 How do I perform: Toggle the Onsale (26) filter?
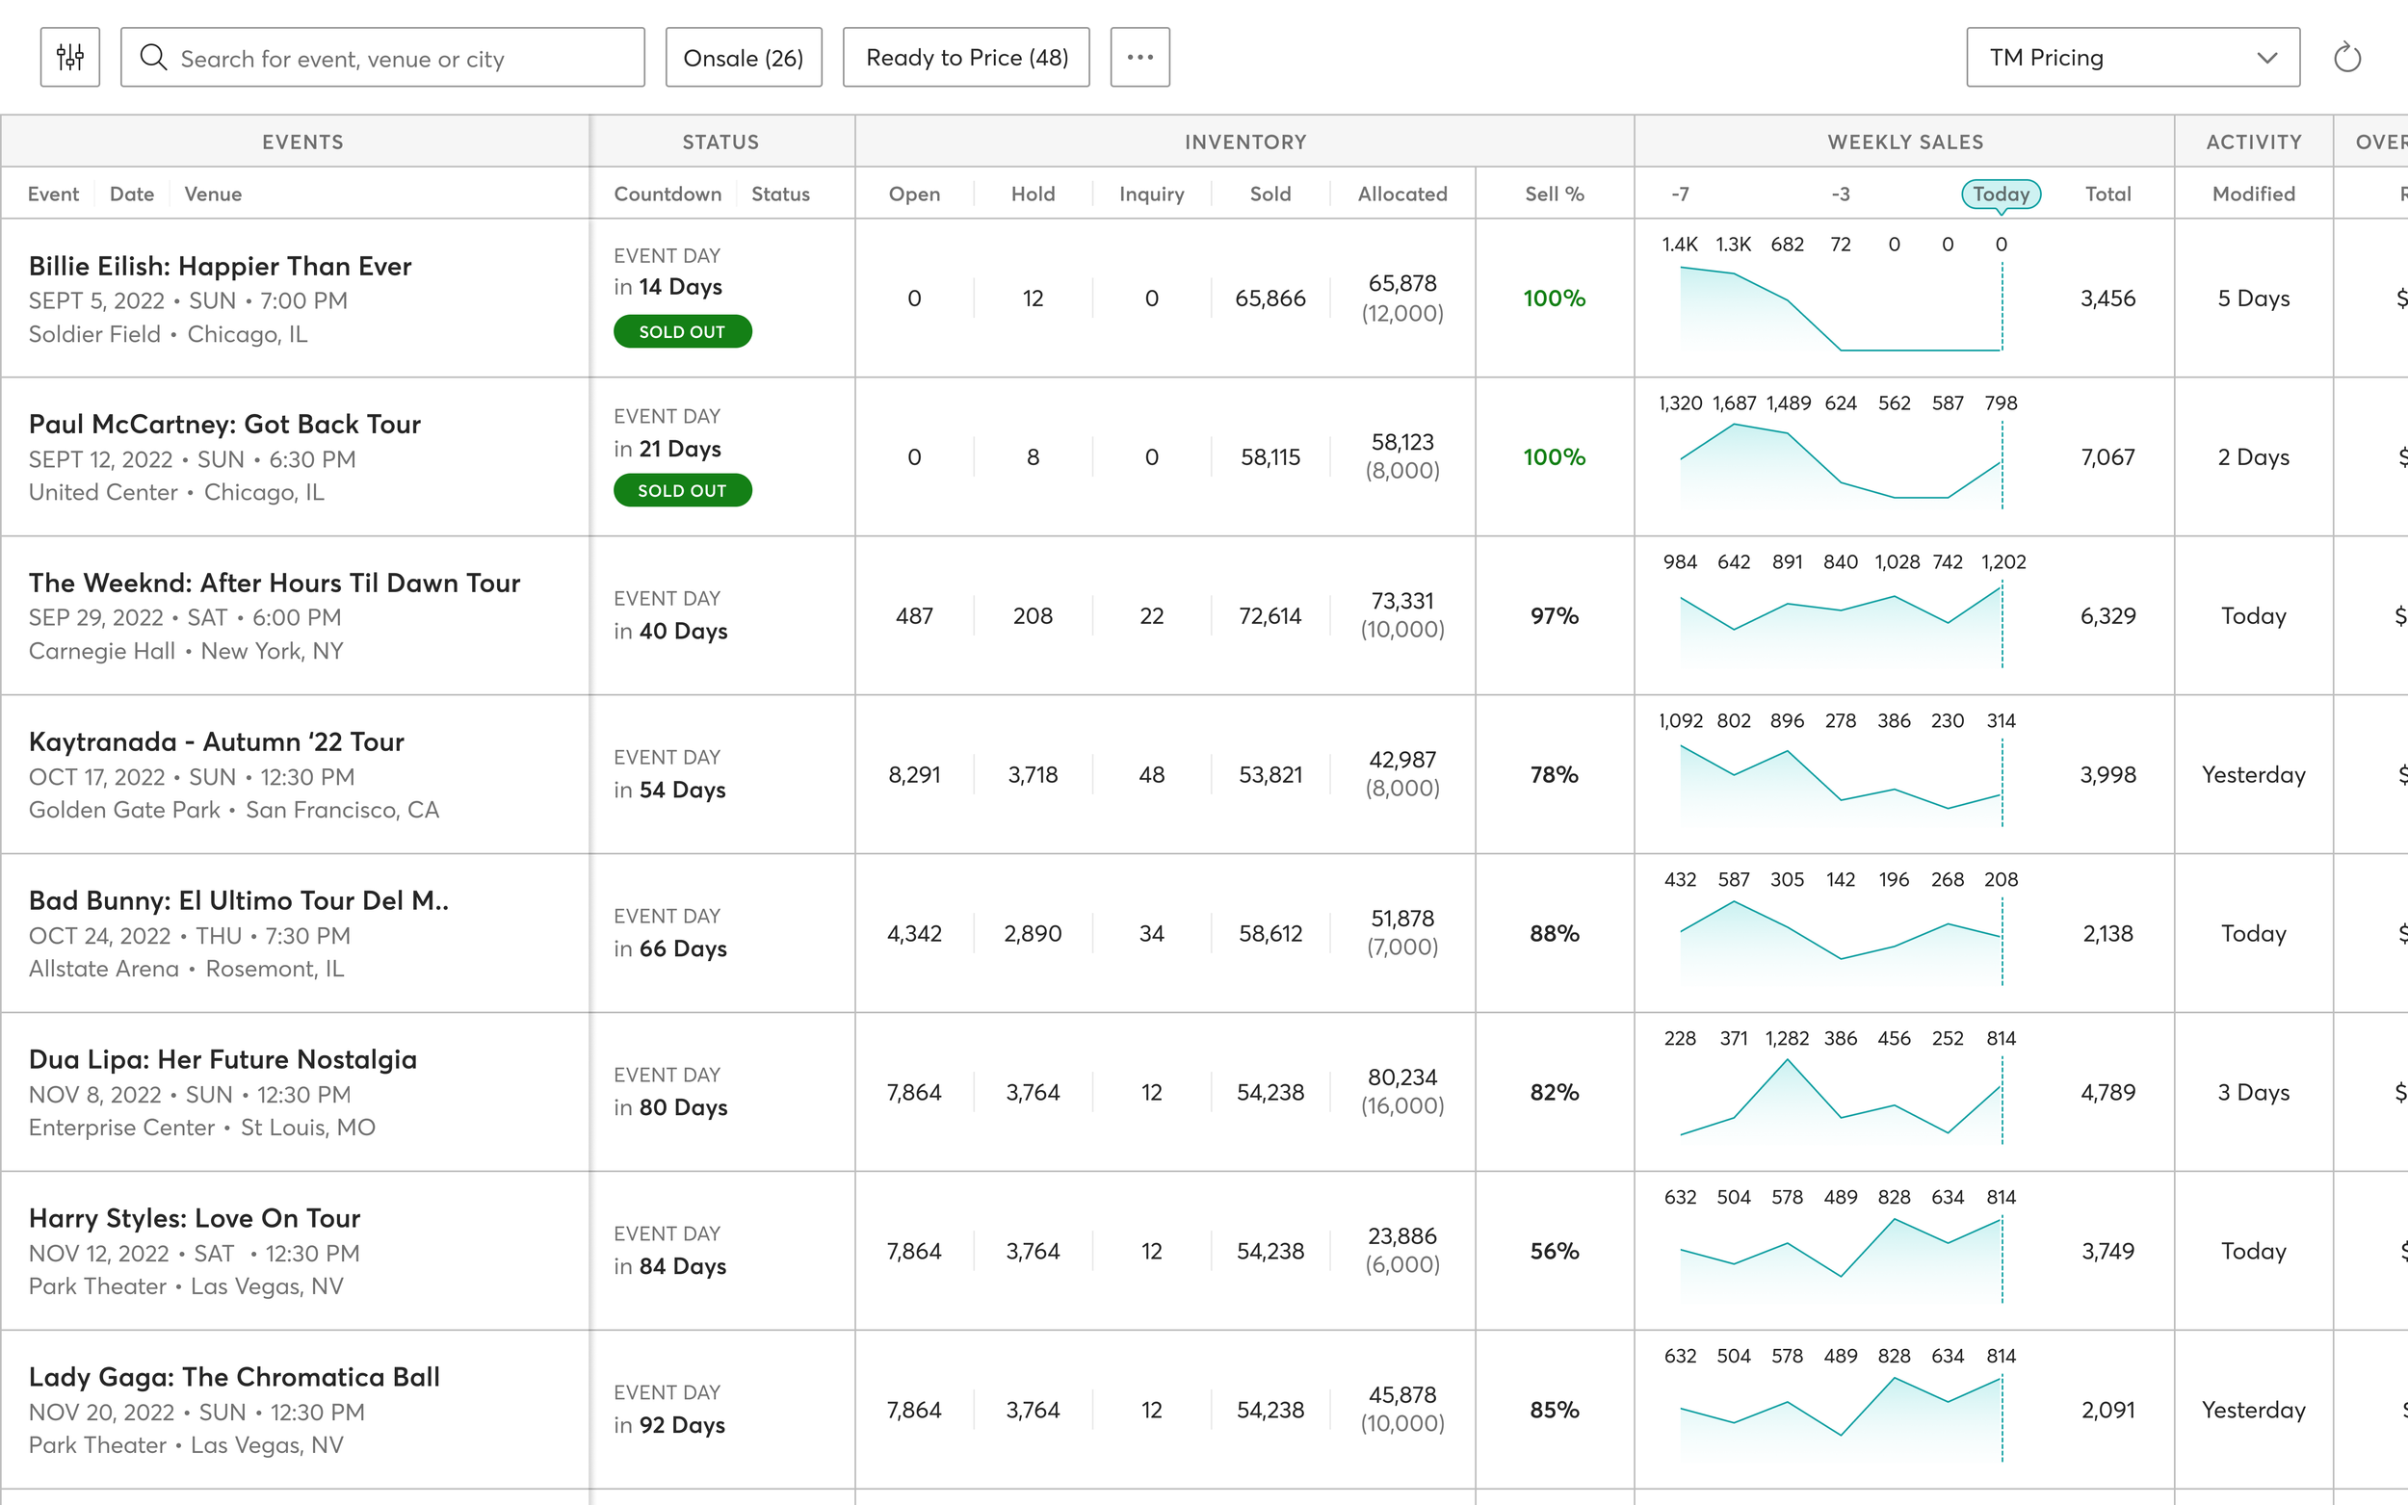coord(743,58)
